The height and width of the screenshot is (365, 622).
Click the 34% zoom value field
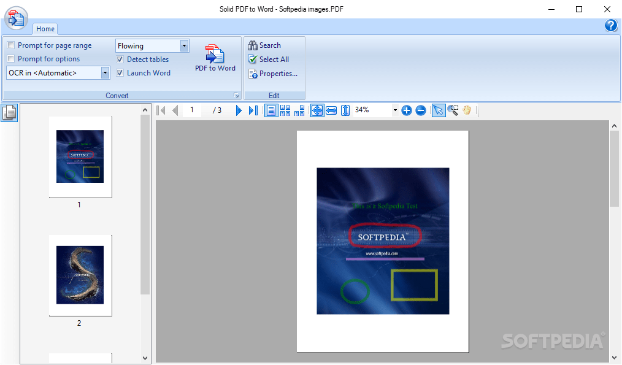tap(372, 110)
